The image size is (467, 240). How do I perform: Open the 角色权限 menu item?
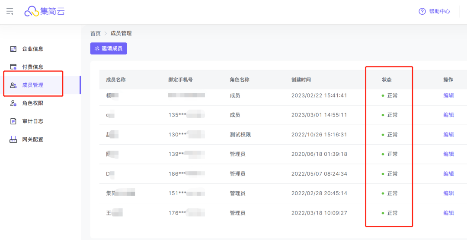33,104
